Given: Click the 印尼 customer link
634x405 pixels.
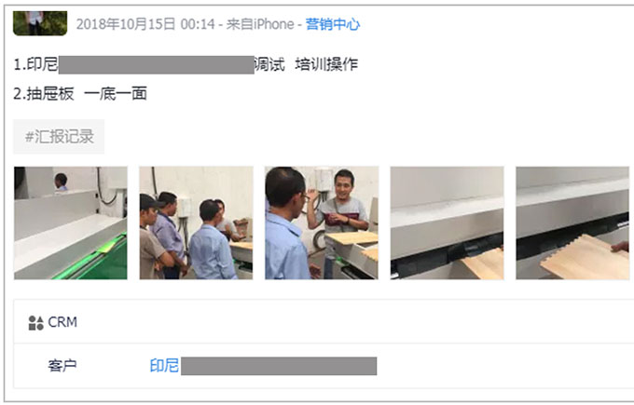Looking at the screenshot, I should point(164,366).
